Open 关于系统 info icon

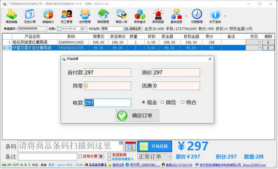click(x=215, y=16)
